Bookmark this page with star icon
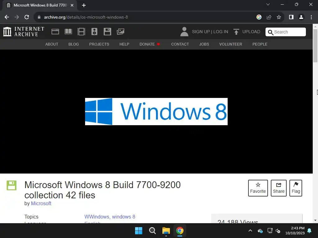The width and height of the screenshot is (318, 238). pos(279,17)
